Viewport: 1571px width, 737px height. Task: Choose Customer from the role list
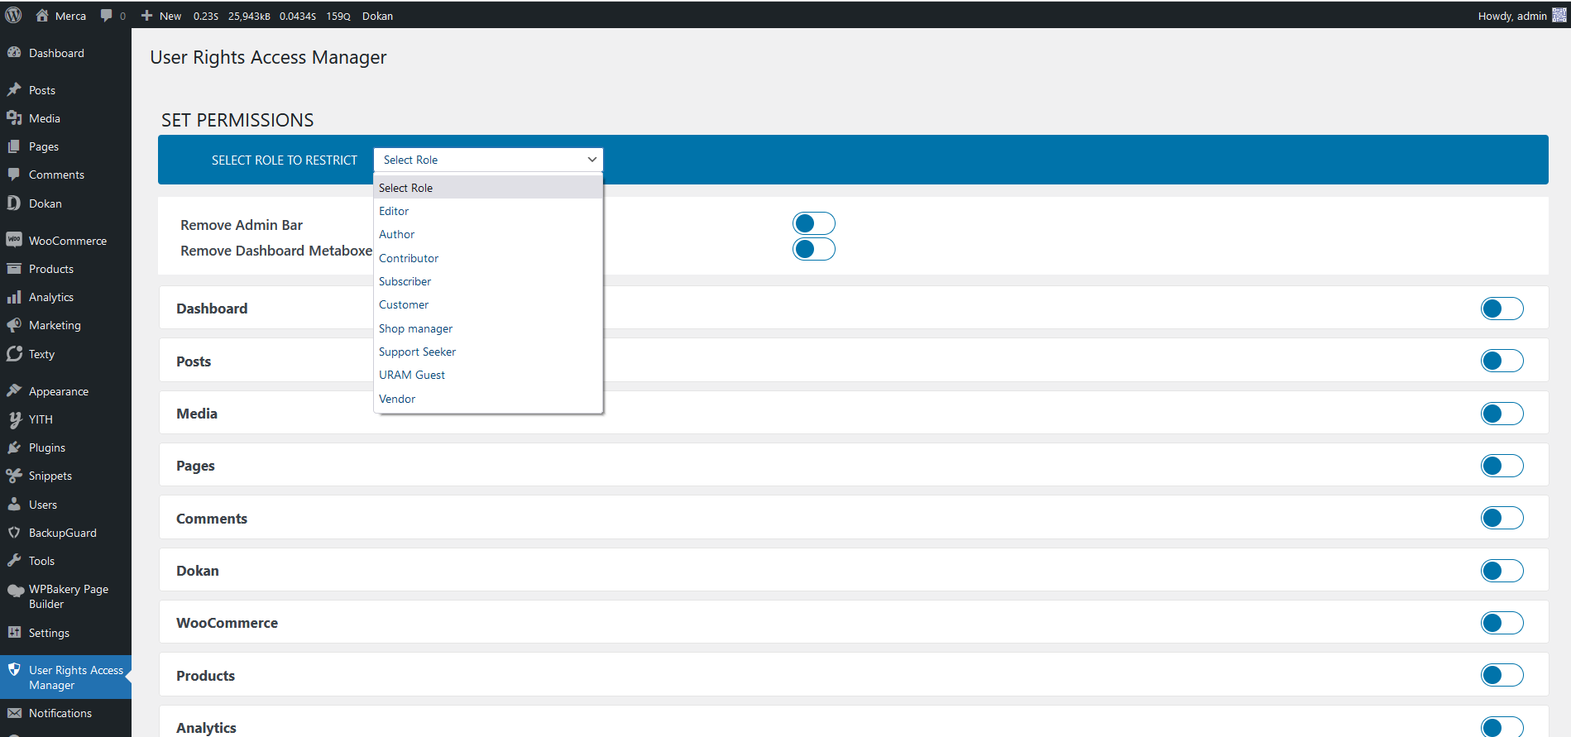click(x=488, y=304)
